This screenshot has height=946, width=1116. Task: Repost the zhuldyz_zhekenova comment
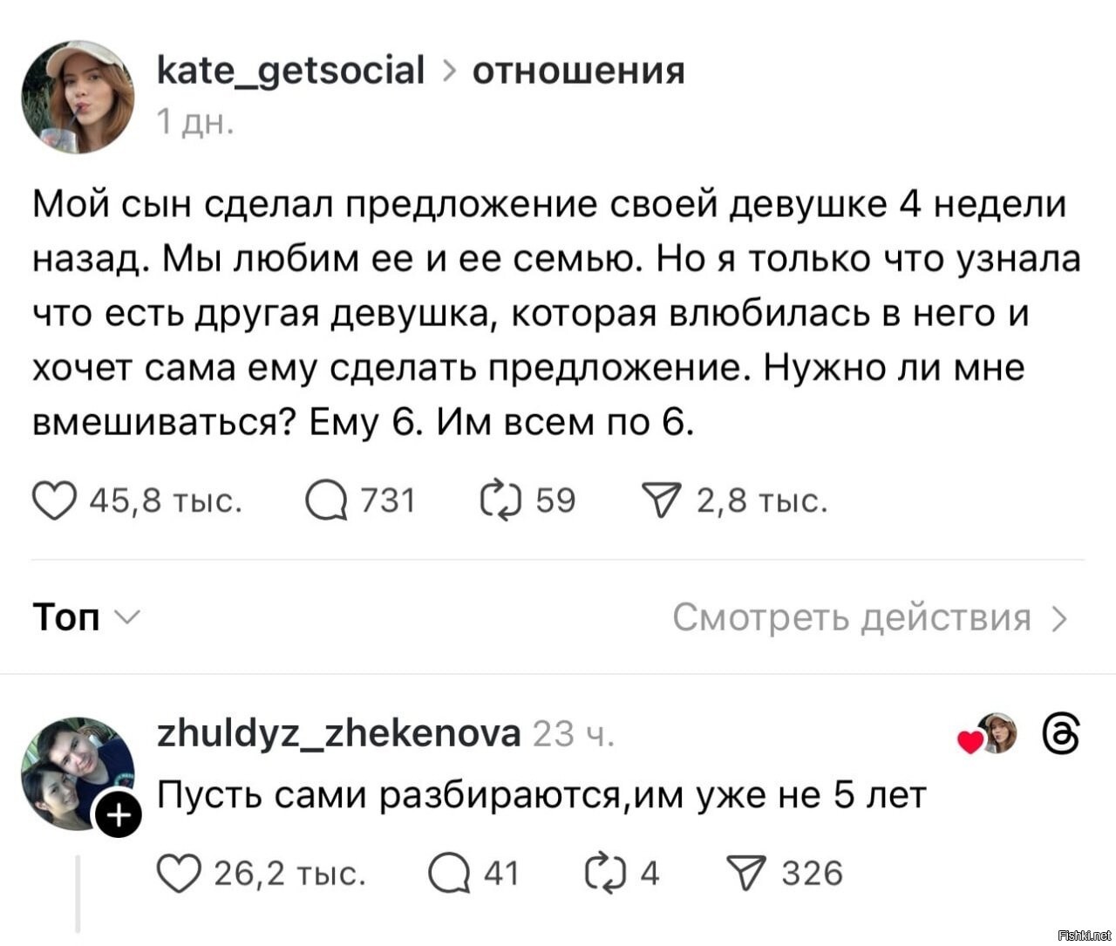[x=603, y=874]
